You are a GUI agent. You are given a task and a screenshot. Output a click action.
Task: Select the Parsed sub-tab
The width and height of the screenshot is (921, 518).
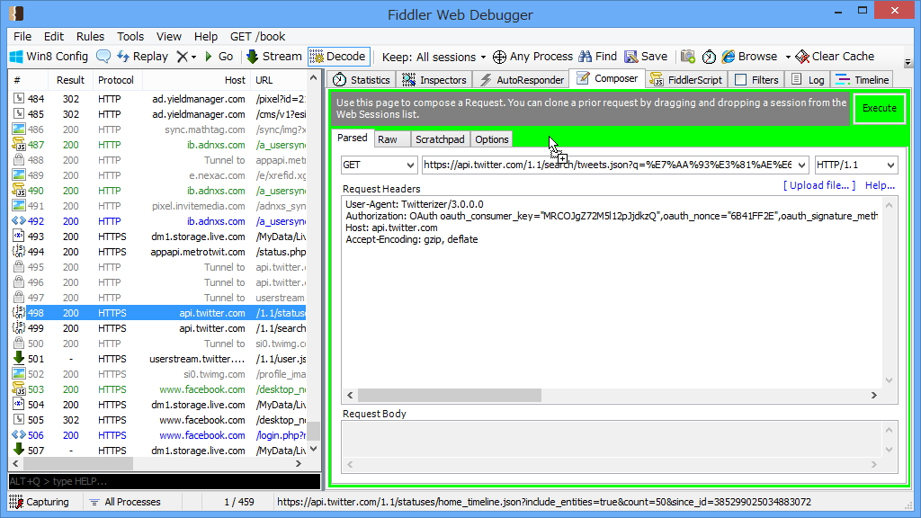[353, 138]
